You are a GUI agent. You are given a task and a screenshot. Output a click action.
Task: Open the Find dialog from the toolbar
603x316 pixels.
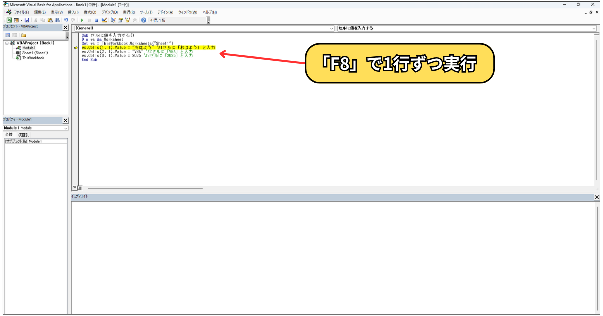tap(56, 20)
